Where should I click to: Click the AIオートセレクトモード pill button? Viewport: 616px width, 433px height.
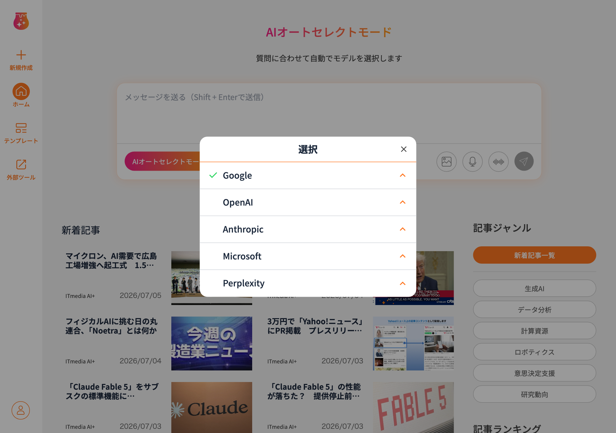(x=162, y=161)
